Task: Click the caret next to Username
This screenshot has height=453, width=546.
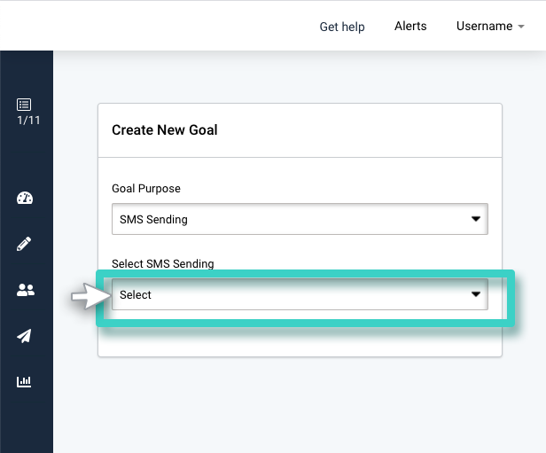Action: [x=521, y=27]
